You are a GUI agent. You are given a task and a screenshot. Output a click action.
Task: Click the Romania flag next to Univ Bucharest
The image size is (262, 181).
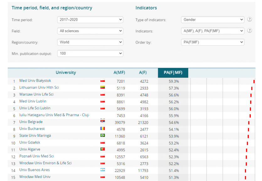click(x=103, y=129)
